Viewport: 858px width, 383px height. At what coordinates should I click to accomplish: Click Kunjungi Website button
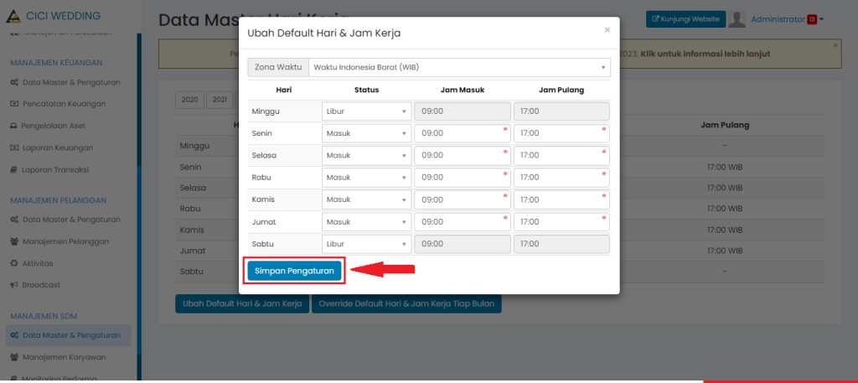click(x=685, y=19)
